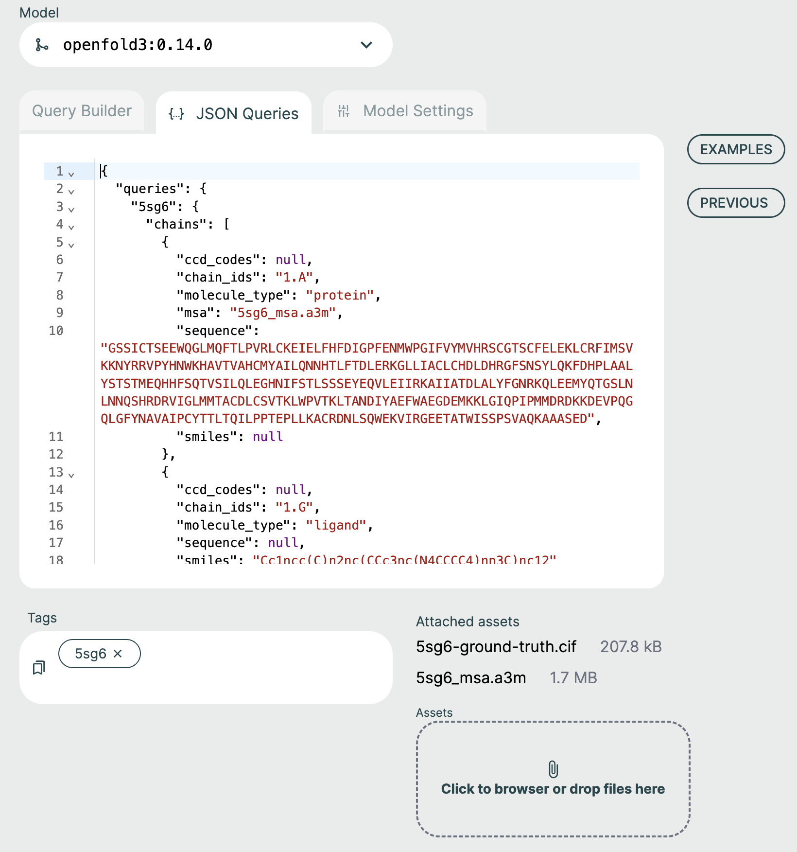Click the 5sg6_msa.a3m attached asset
Viewport: 797px width, 852px height.
click(470, 678)
